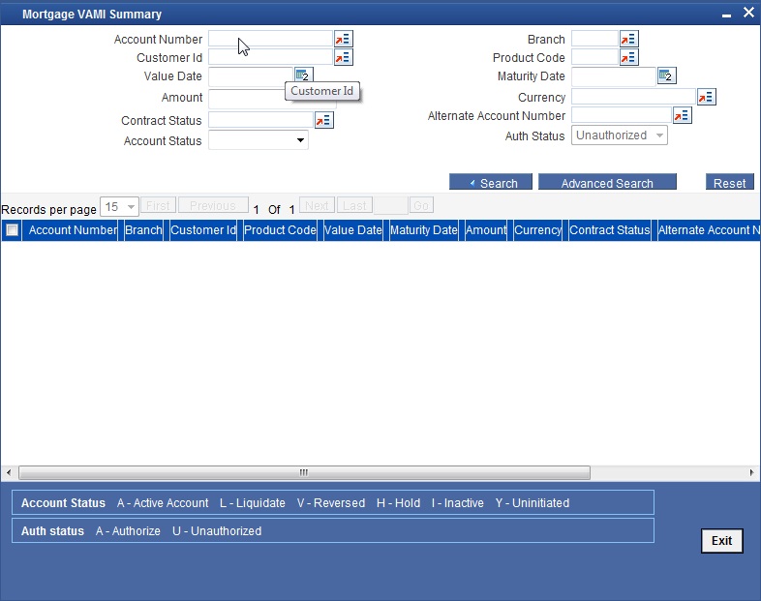Sort by Customer Id column header
Screen dimensions: 761x601
coord(203,230)
